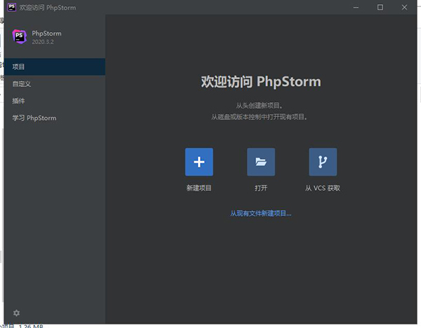
Task: Click the blue plus New Project icon
Action: coord(199,162)
